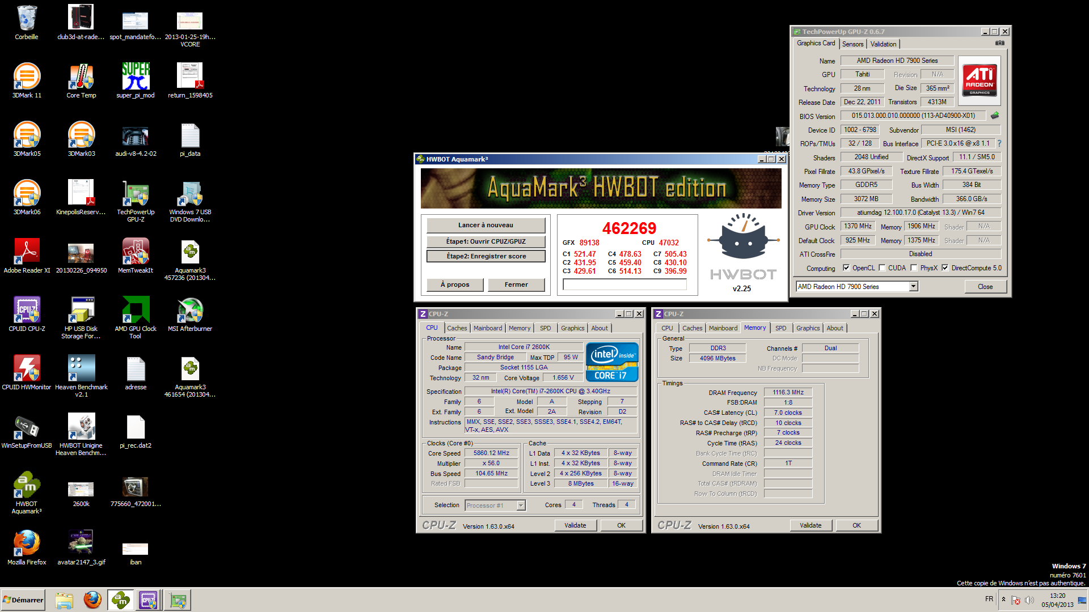Viewport: 1089px width, 612px height.
Task: Open MSI Afterburner desktop icon
Action: point(190,314)
